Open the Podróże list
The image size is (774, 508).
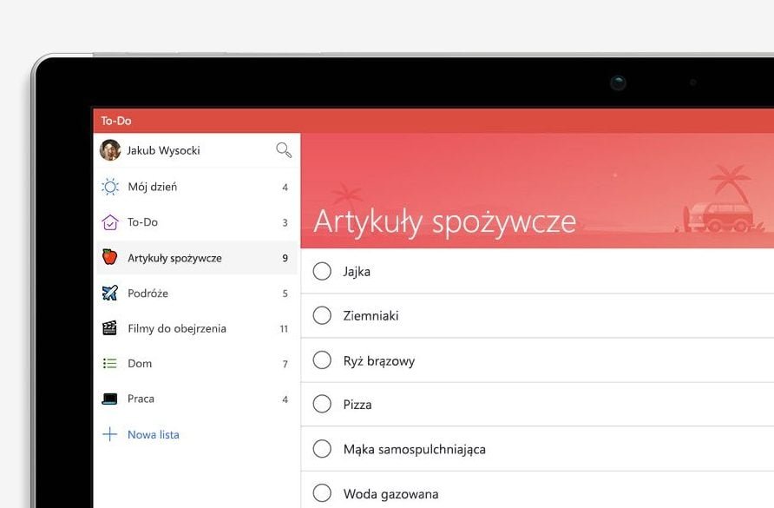click(196, 293)
